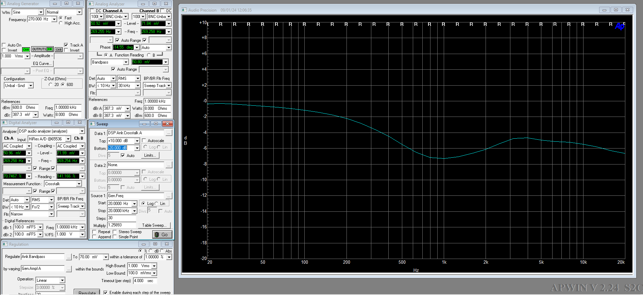Viewport: 643px width, 295px height.
Task: Open Measurement Function Crosstalk dropdown
Action: click(79, 184)
